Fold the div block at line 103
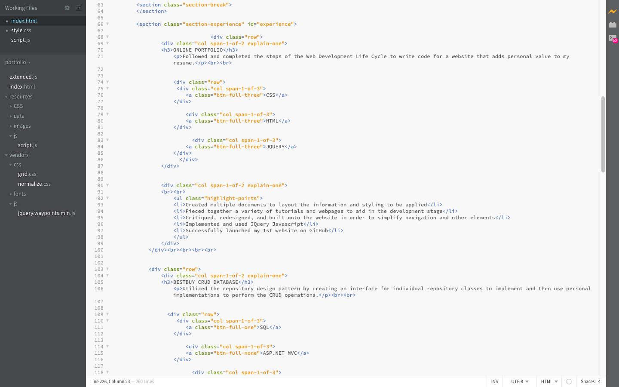This screenshot has width=619, height=387. (x=107, y=269)
